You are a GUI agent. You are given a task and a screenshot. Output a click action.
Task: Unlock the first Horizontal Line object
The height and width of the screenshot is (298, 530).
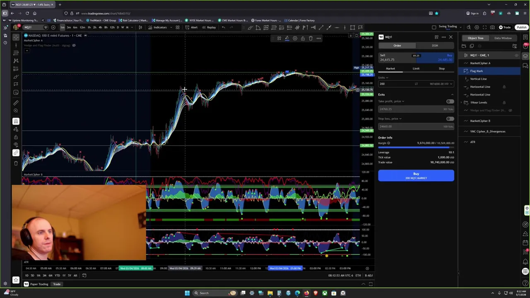(504, 87)
